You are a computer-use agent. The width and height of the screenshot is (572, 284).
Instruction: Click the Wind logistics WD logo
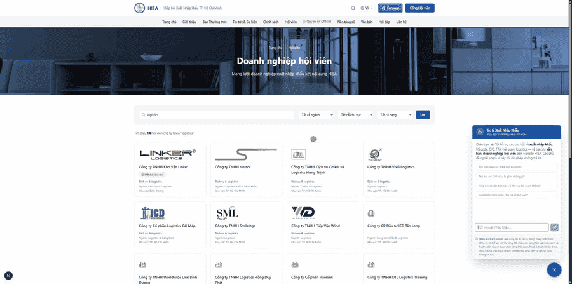(303, 213)
